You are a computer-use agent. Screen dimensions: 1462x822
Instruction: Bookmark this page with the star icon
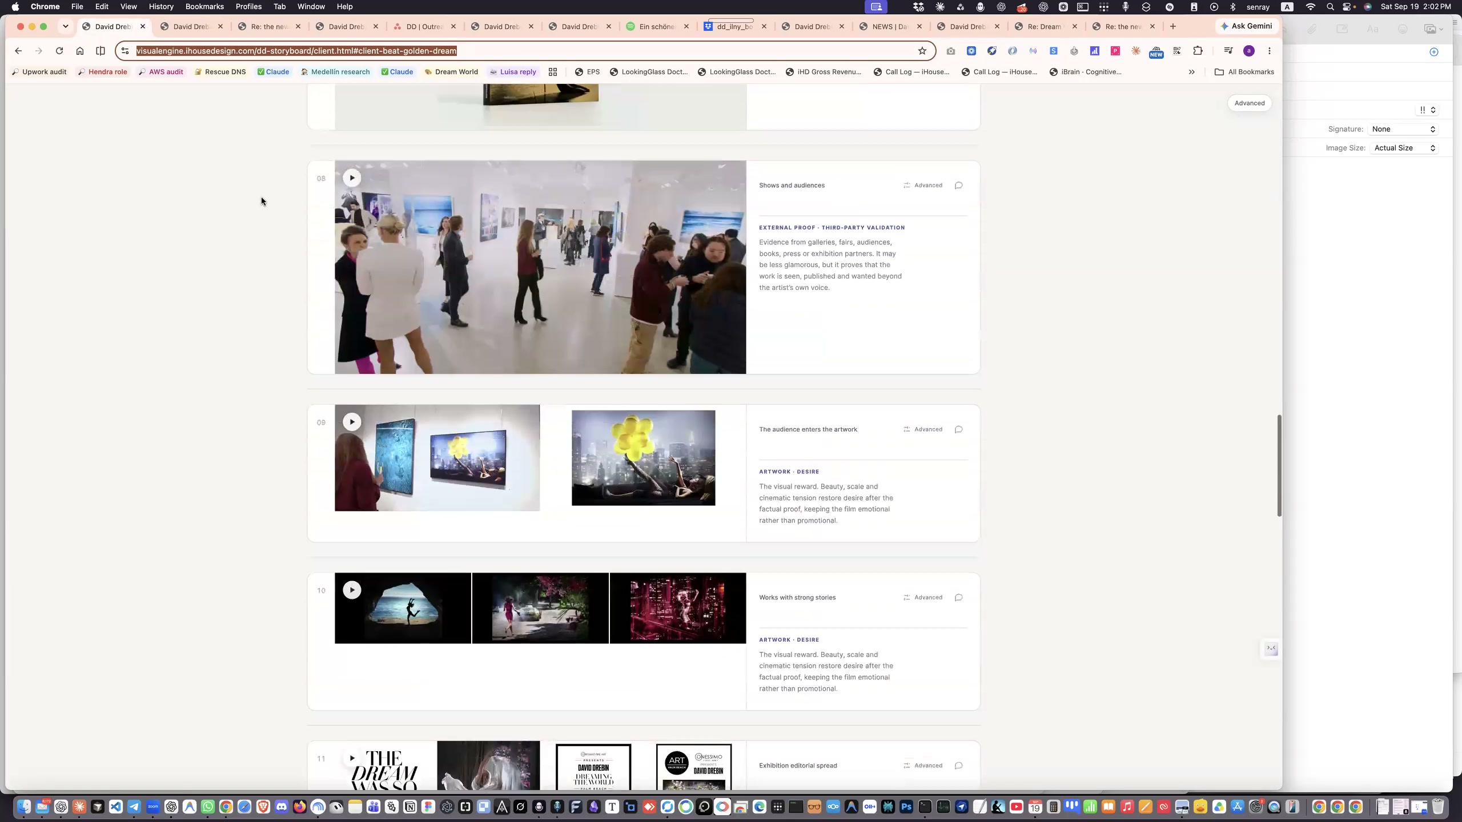(922, 51)
